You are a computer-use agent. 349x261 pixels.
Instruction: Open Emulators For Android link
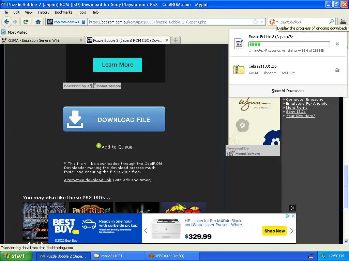[306, 103]
